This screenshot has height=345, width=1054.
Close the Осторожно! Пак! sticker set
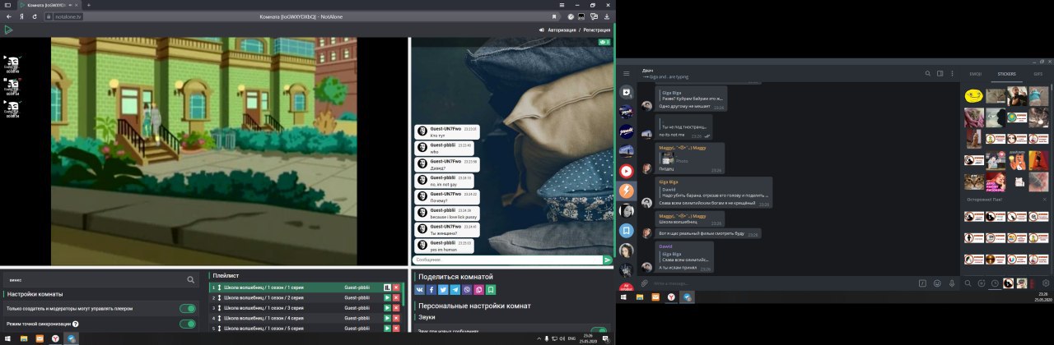point(1045,199)
